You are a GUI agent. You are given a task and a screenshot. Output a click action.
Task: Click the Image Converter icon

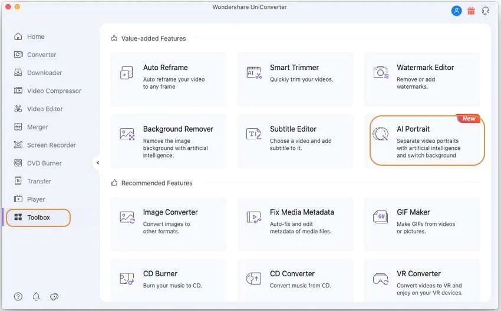coord(127,218)
